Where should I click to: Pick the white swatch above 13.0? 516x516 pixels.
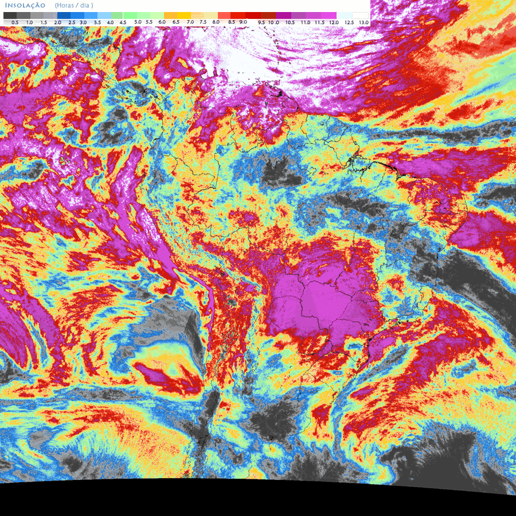[x=361, y=15]
